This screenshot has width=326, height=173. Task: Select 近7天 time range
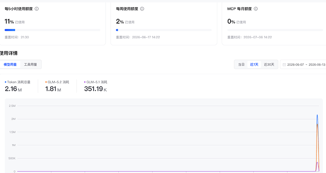click(x=254, y=64)
